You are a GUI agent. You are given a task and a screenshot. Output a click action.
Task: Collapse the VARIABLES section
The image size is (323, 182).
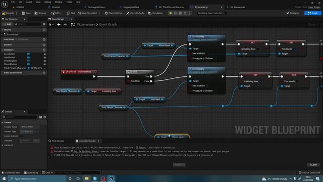pyautogui.click(x=2, y=50)
